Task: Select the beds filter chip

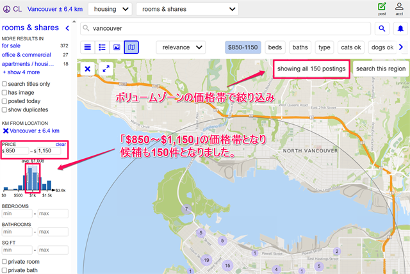Action: [275, 47]
